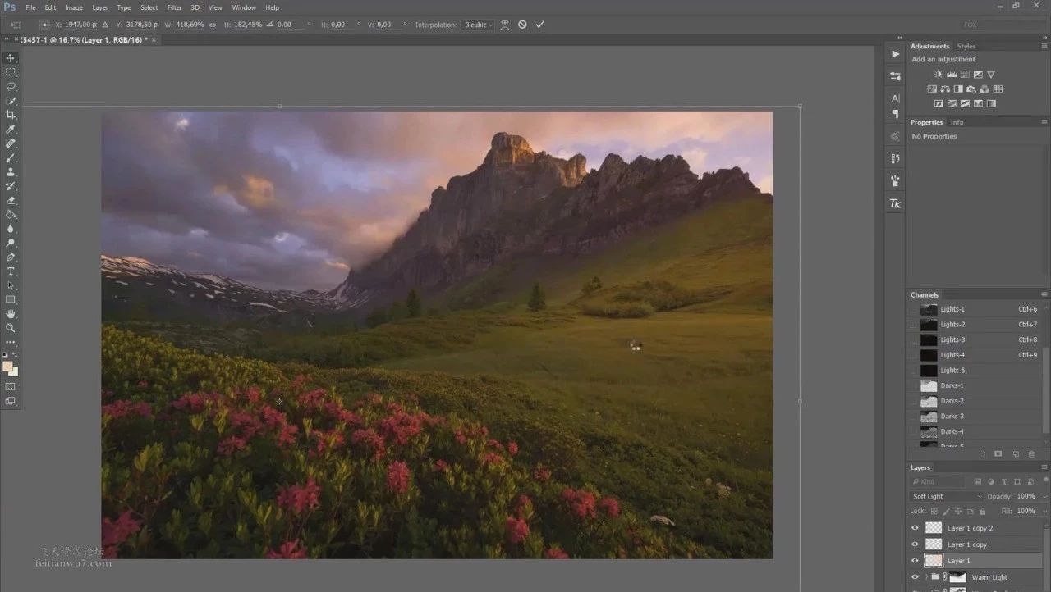
Task: Click the Actions play panel icon
Action: (x=895, y=54)
